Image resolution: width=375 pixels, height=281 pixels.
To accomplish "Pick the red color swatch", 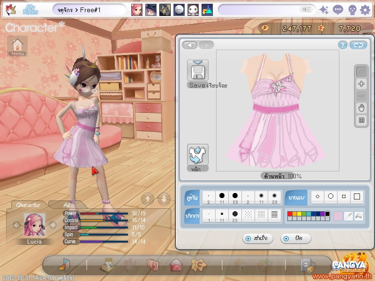I will click(x=290, y=214).
